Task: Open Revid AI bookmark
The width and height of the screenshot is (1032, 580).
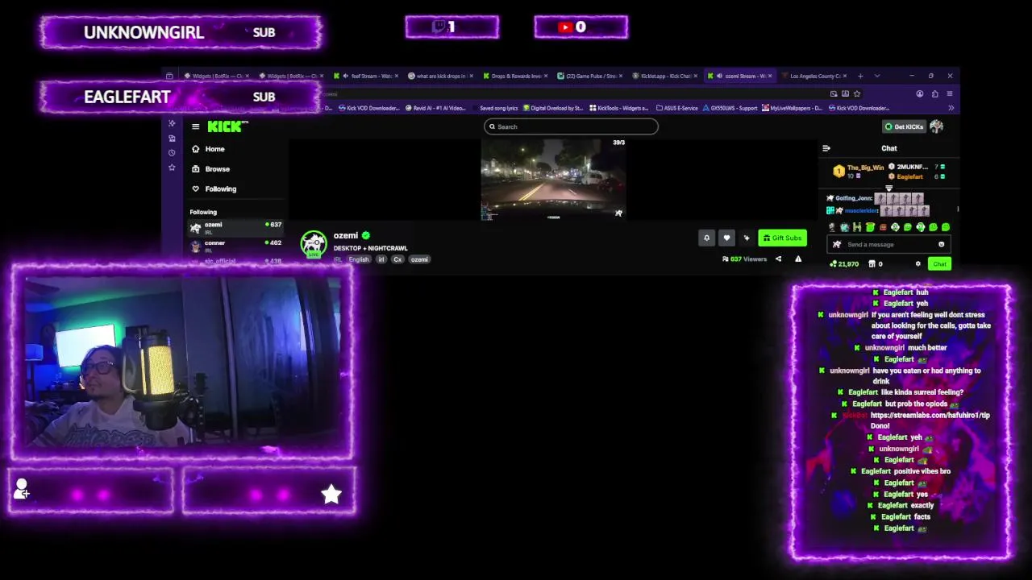Action: (x=436, y=108)
